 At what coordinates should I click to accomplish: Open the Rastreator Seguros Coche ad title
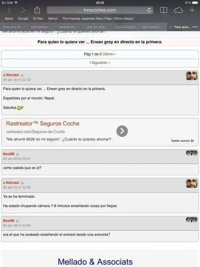(43, 124)
